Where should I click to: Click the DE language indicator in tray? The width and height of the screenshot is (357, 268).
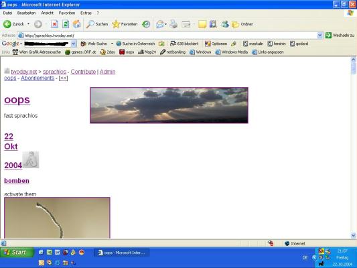click(305, 257)
